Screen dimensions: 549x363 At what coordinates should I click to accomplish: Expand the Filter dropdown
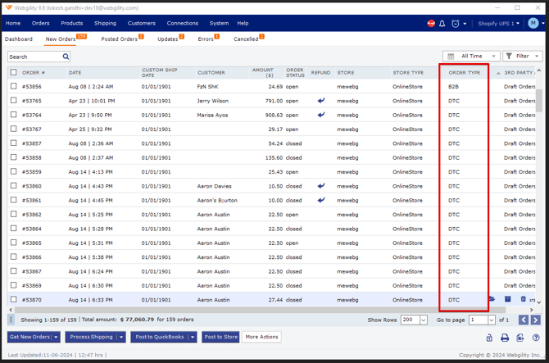click(x=522, y=57)
